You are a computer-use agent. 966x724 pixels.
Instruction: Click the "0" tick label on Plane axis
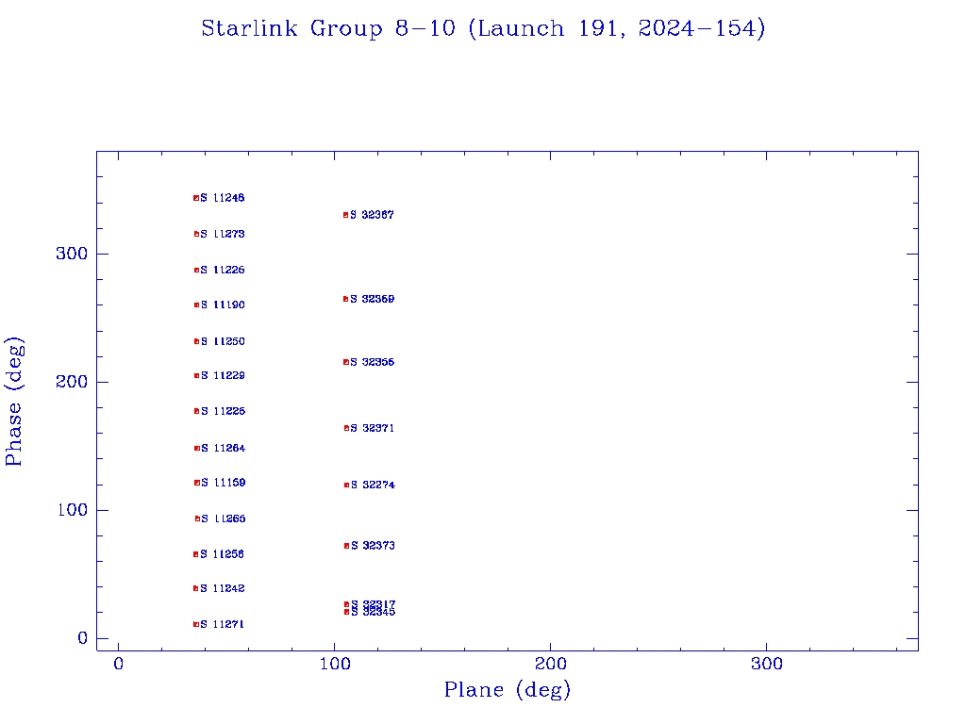click(118, 665)
